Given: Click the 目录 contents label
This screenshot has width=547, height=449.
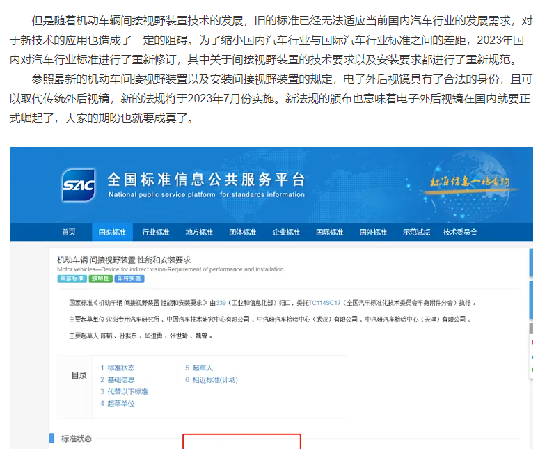Looking at the screenshot, I should click(x=79, y=375).
